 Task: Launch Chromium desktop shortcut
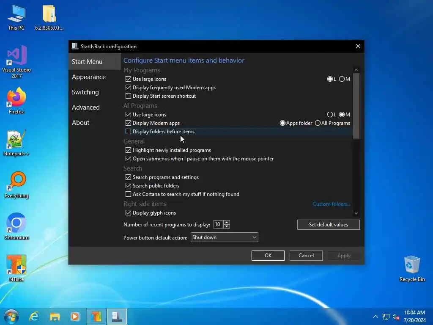pos(16,227)
